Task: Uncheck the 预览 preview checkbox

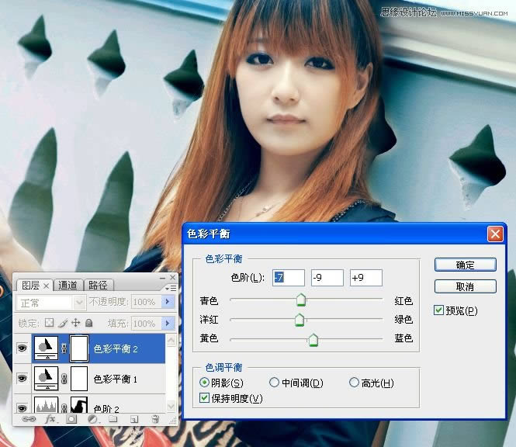Action: (439, 310)
